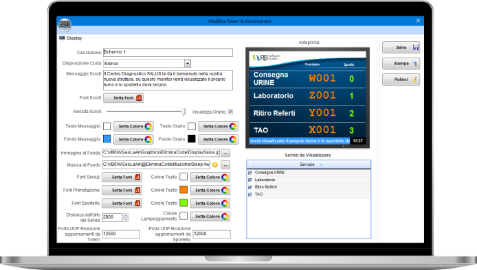
Task: Click the Stampa printer button
Action: click(x=401, y=64)
